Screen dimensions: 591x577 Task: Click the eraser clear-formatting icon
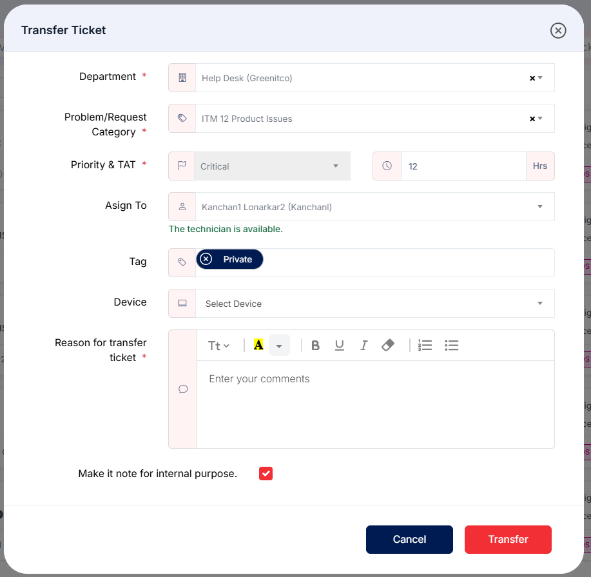(387, 345)
